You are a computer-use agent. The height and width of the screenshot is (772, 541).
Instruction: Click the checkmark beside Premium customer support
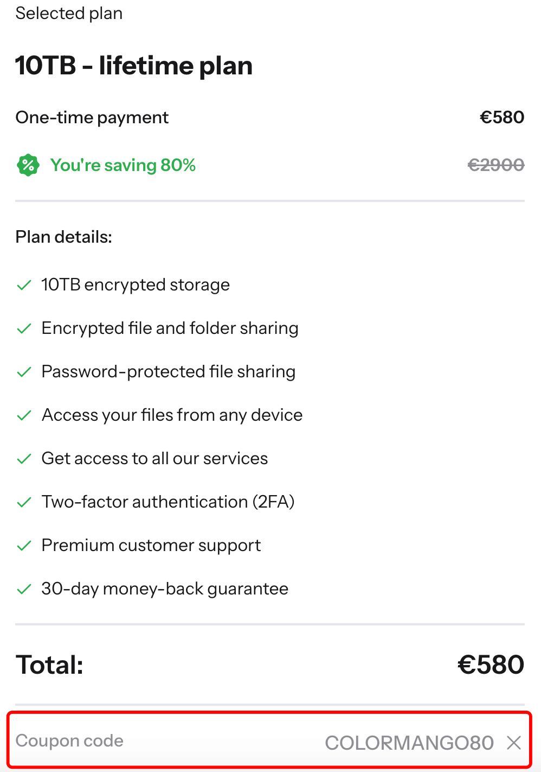click(x=24, y=545)
